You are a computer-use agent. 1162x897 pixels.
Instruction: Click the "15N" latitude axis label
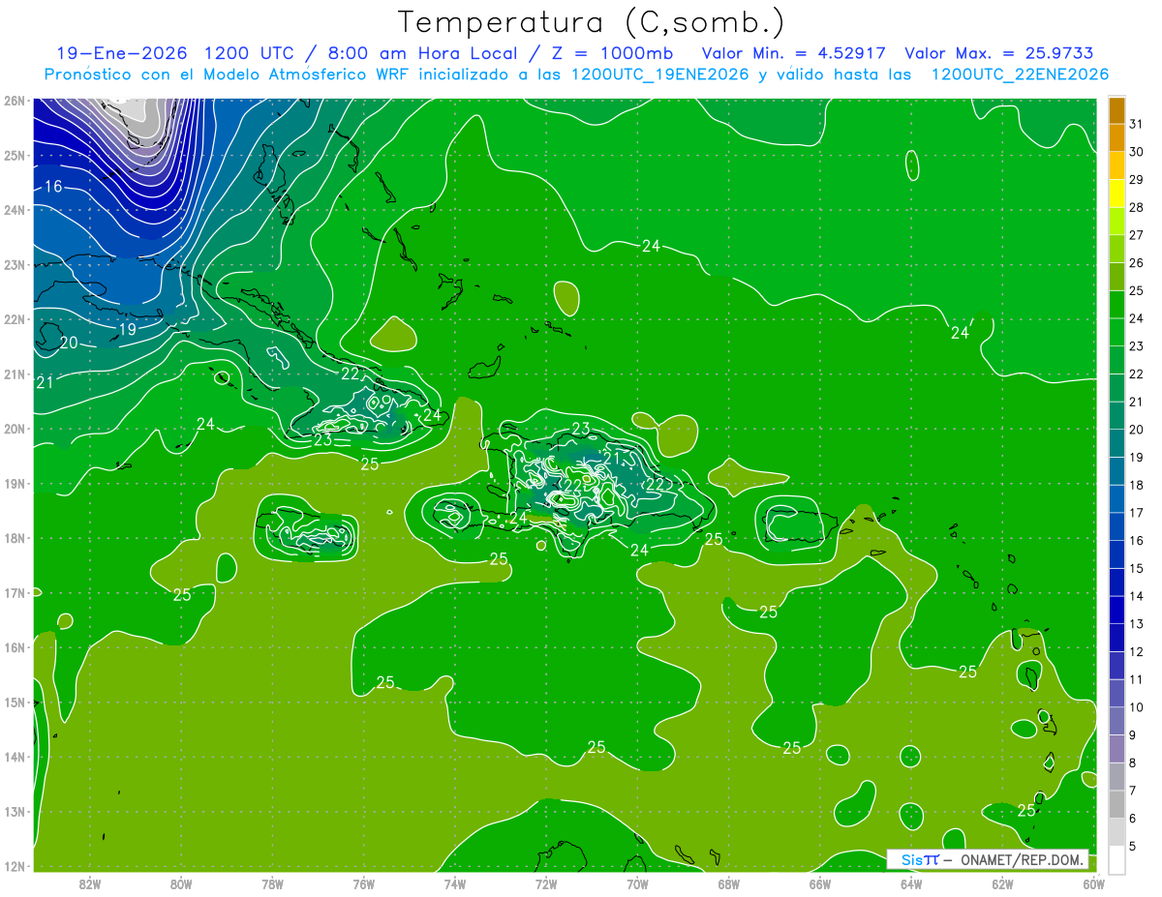pos(14,703)
